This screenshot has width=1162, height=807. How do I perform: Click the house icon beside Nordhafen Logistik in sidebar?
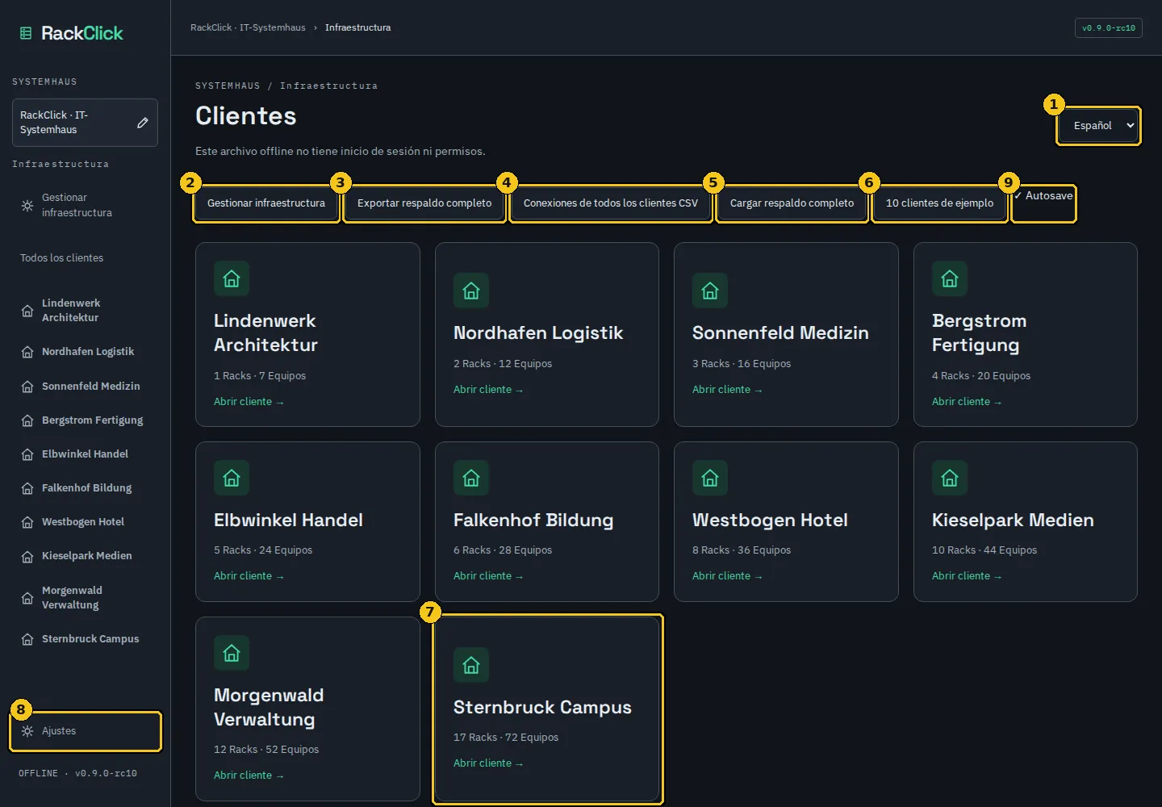tap(27, 352)
